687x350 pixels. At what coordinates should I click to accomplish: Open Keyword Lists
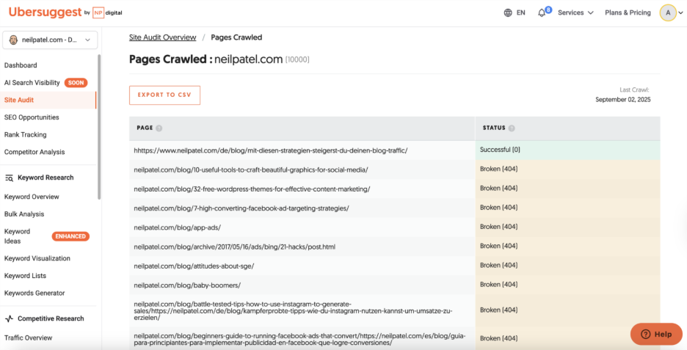25,276
